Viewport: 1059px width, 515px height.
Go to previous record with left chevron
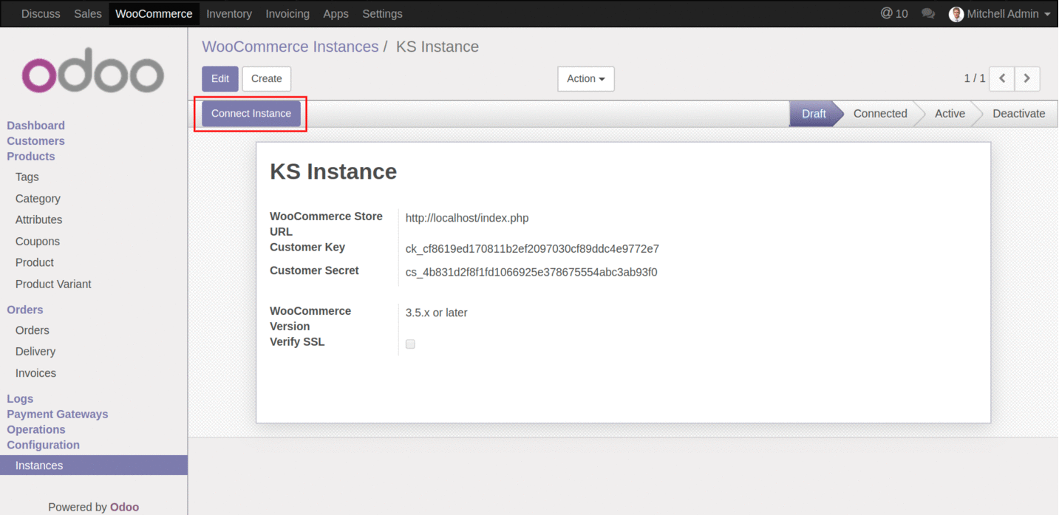[1002, 78]
